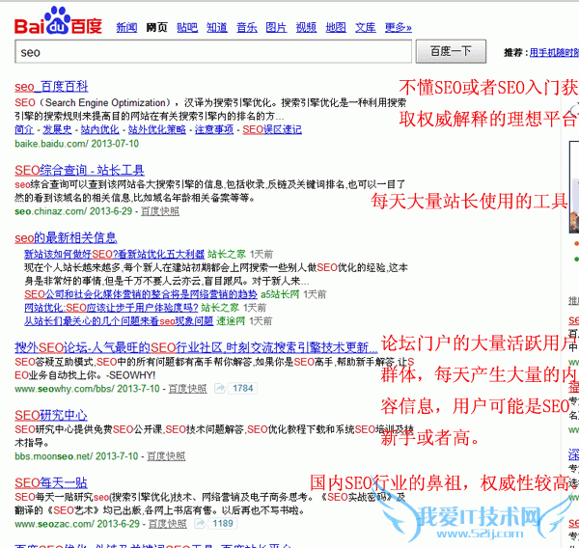Select the 网页 tab
Screen dimensions: 579x548
[157, 27]
